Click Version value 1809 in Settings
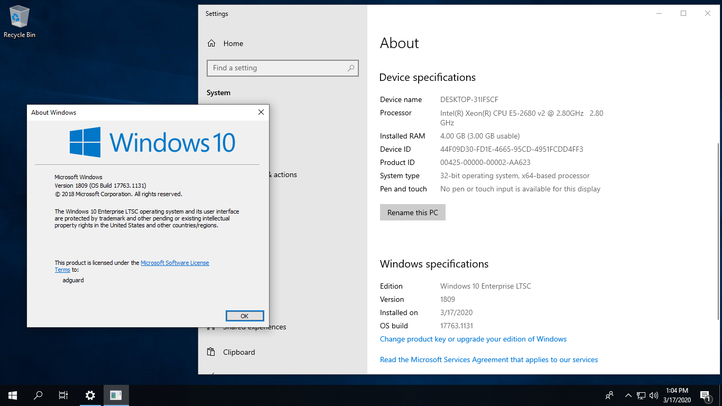 [x=448, y=299]
